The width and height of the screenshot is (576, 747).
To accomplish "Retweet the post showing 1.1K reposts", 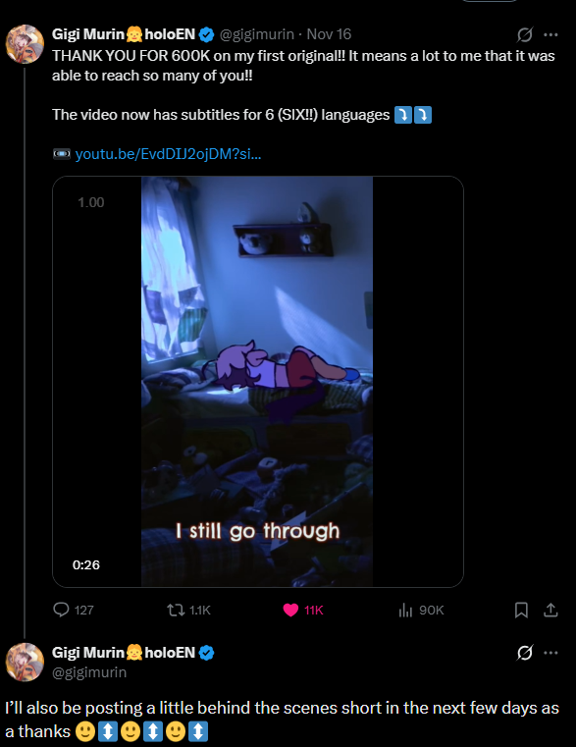I will (x=176, y=610).
